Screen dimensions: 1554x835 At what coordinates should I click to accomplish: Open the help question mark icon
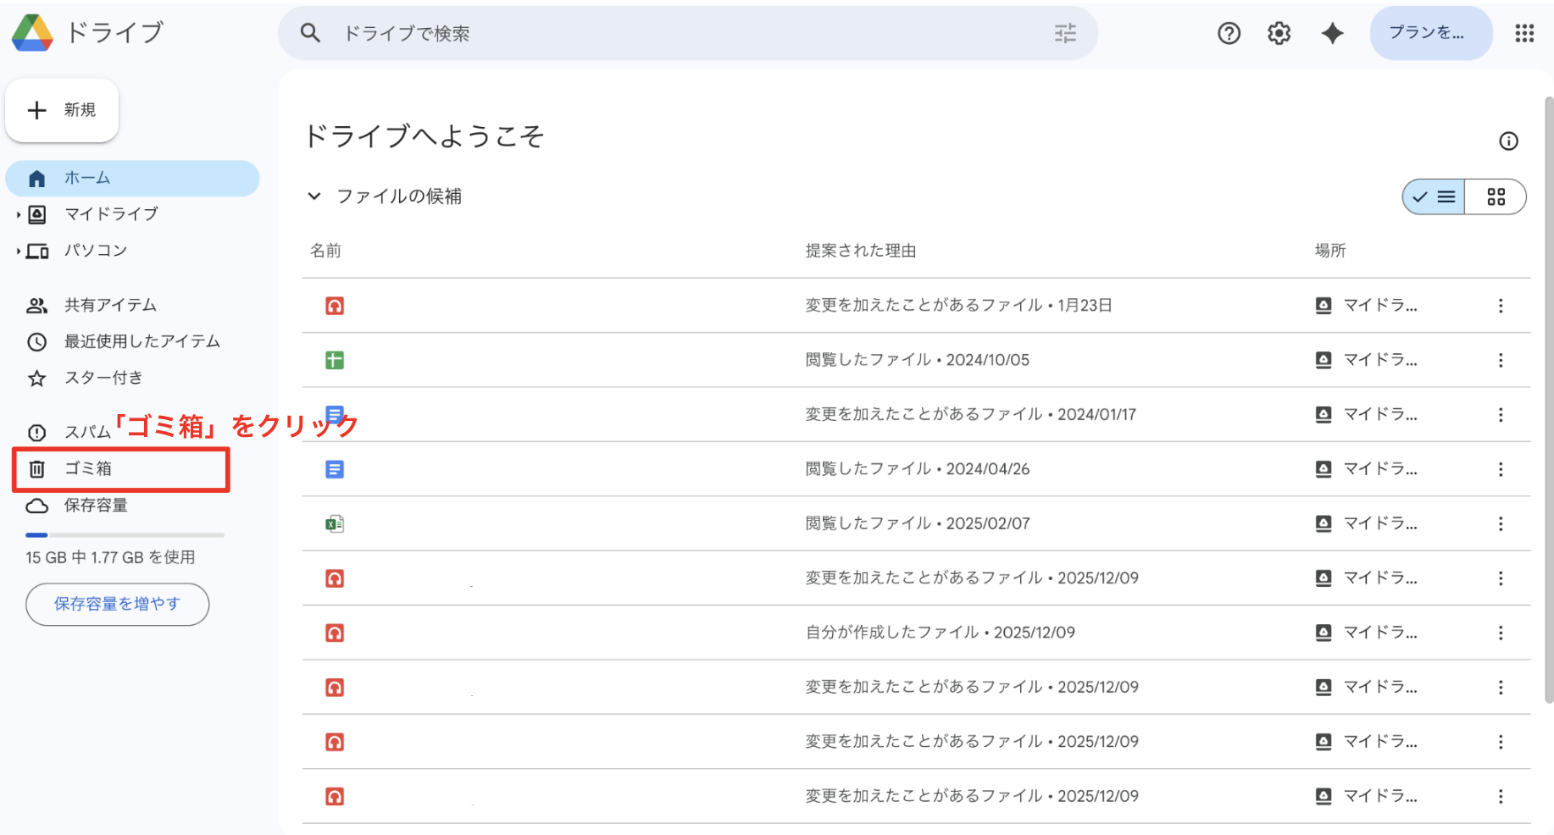click(1229, 33)
